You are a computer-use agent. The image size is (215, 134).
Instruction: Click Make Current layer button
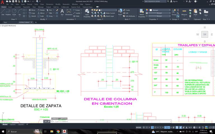pos(109,13)
